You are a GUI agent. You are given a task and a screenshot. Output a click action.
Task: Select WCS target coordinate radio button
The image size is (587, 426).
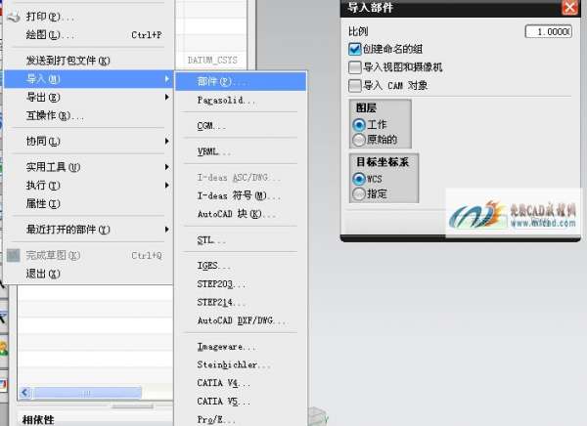pyautogui.click(x=359, y=179)
